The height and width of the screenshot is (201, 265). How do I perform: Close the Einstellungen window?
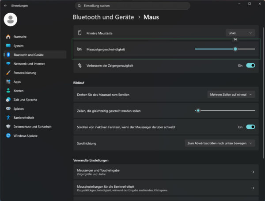click(260, 4)
